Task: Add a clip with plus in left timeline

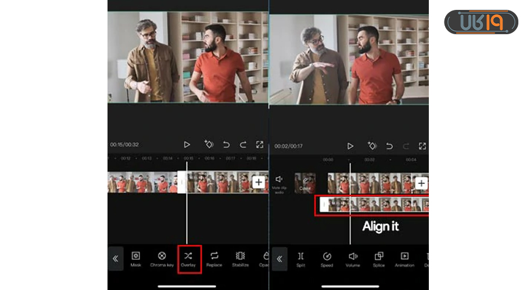Action: 259,182
